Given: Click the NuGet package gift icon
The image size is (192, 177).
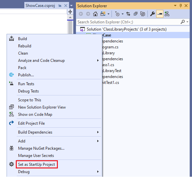Looking at the screenshot, I should pyautogui.click(x=12, y=148).
